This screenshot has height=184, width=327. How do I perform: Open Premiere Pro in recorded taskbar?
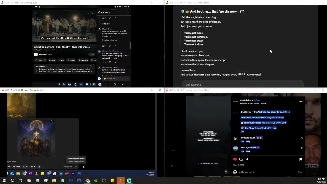pos(73,174)
